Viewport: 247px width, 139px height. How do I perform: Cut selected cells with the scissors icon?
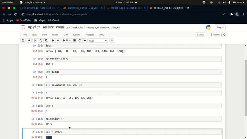(35, 41)
